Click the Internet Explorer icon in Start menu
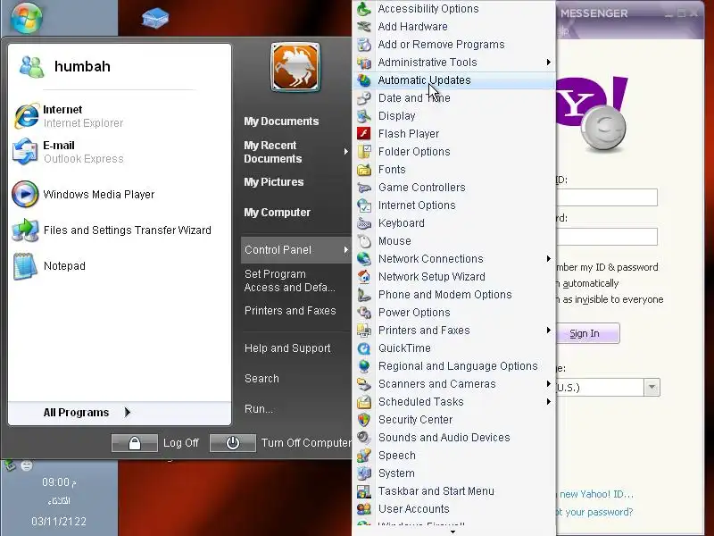 [26, 116]
